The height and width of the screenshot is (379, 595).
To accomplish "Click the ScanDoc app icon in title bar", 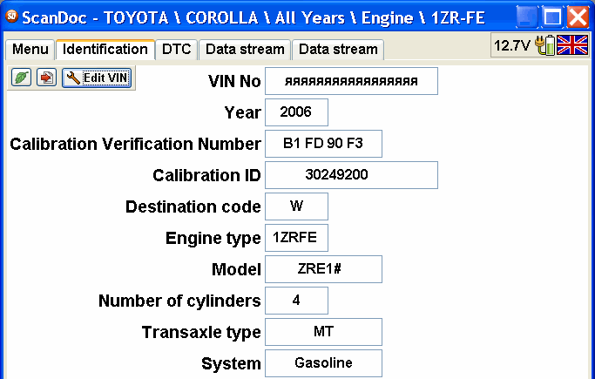I will tap(12, 17).
